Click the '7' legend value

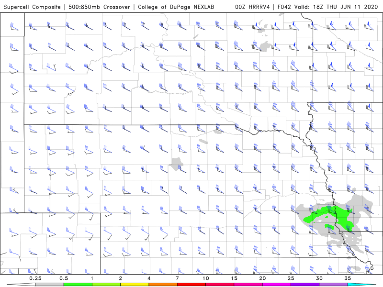[x=177, y=278]
